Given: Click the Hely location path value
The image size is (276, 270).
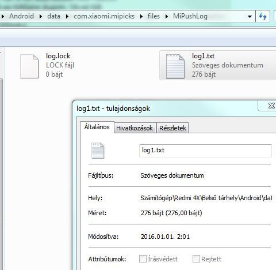Looking at the screenshot, I should [x=206, y=198].
